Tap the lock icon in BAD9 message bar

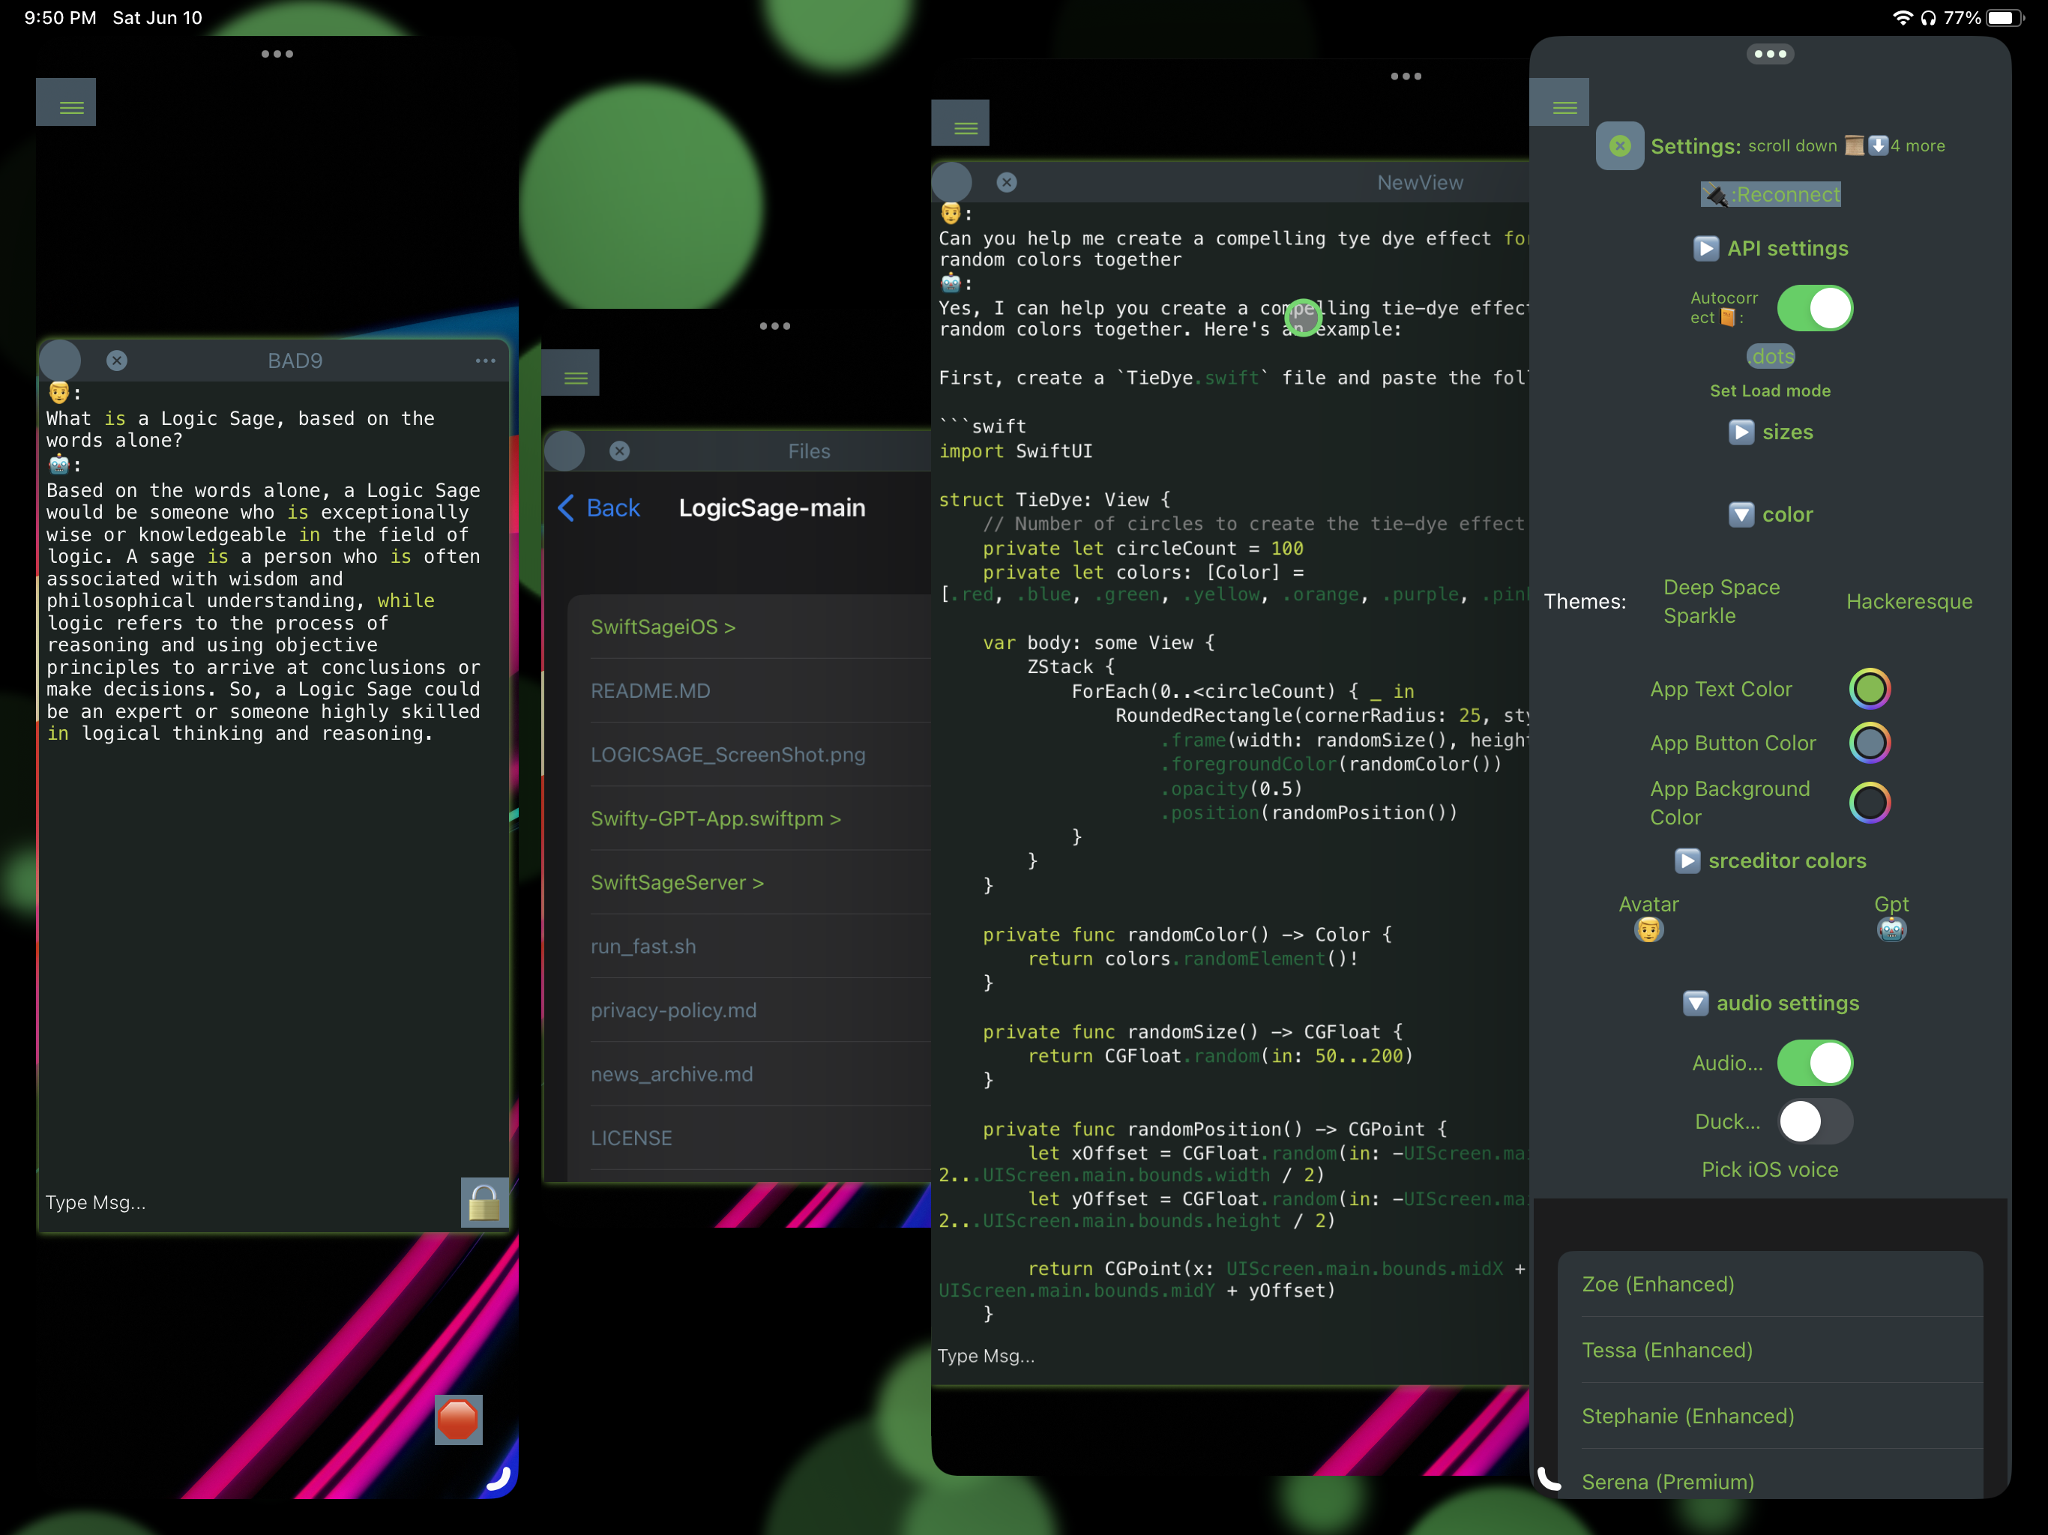(x=484, y=1203)
